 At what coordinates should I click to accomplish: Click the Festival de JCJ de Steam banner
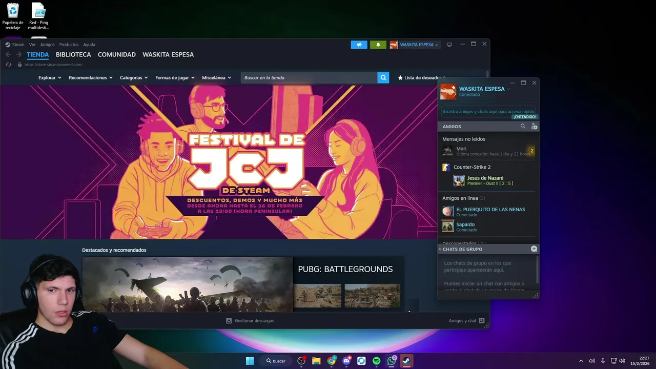point(219,162)
